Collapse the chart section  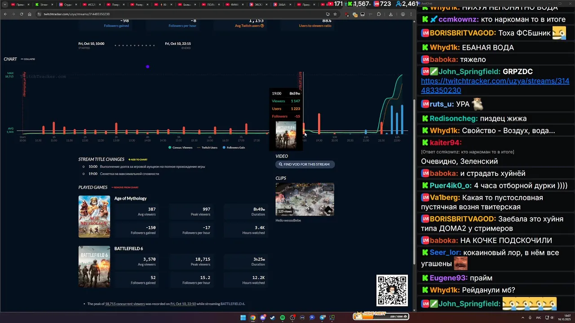[x=28, y=59]
